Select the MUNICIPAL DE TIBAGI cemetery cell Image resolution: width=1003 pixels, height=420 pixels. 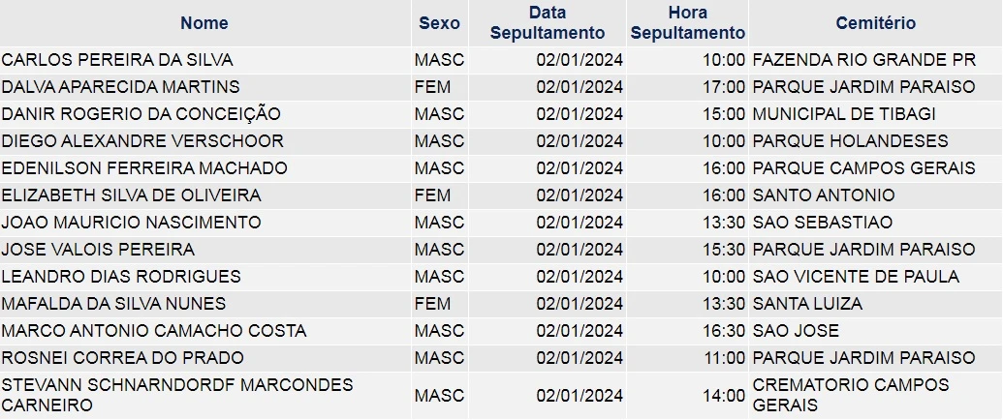844,114
